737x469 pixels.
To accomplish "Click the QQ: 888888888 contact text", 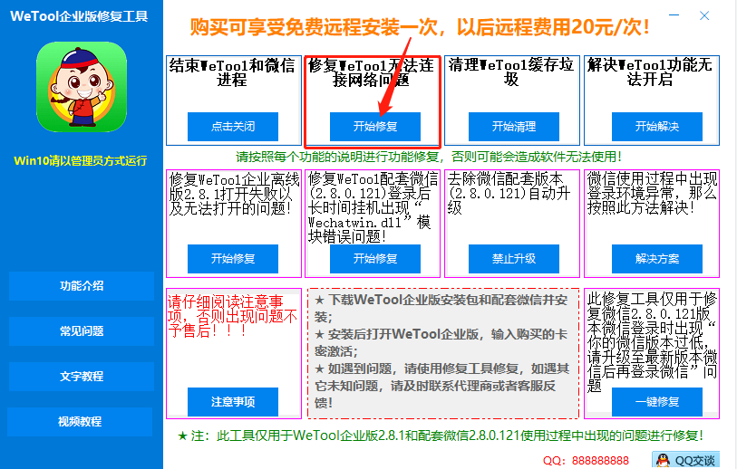I will tap(586, 461).
